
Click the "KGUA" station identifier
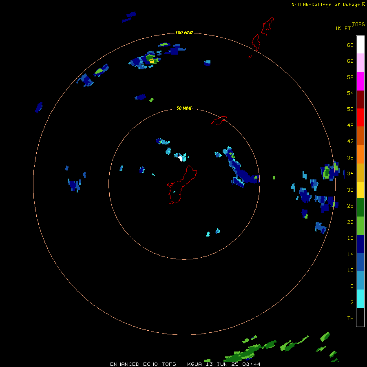[x=194, y=364]
